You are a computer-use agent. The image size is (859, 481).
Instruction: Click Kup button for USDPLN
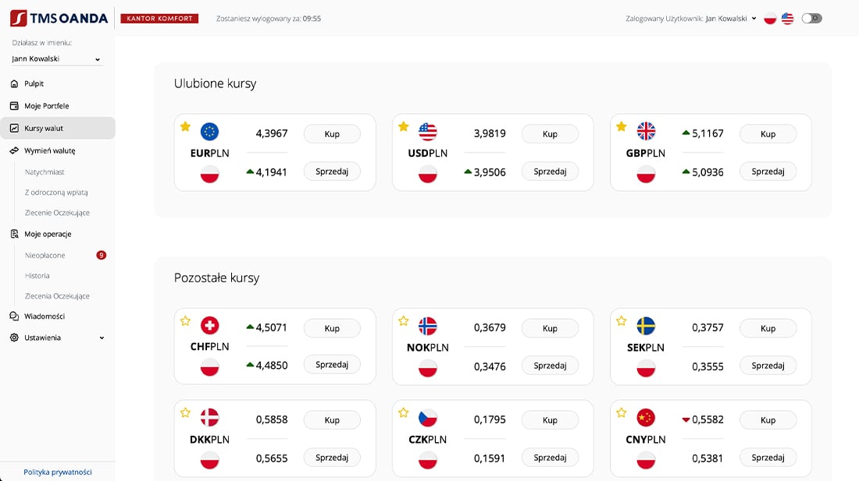click(550, 134)
